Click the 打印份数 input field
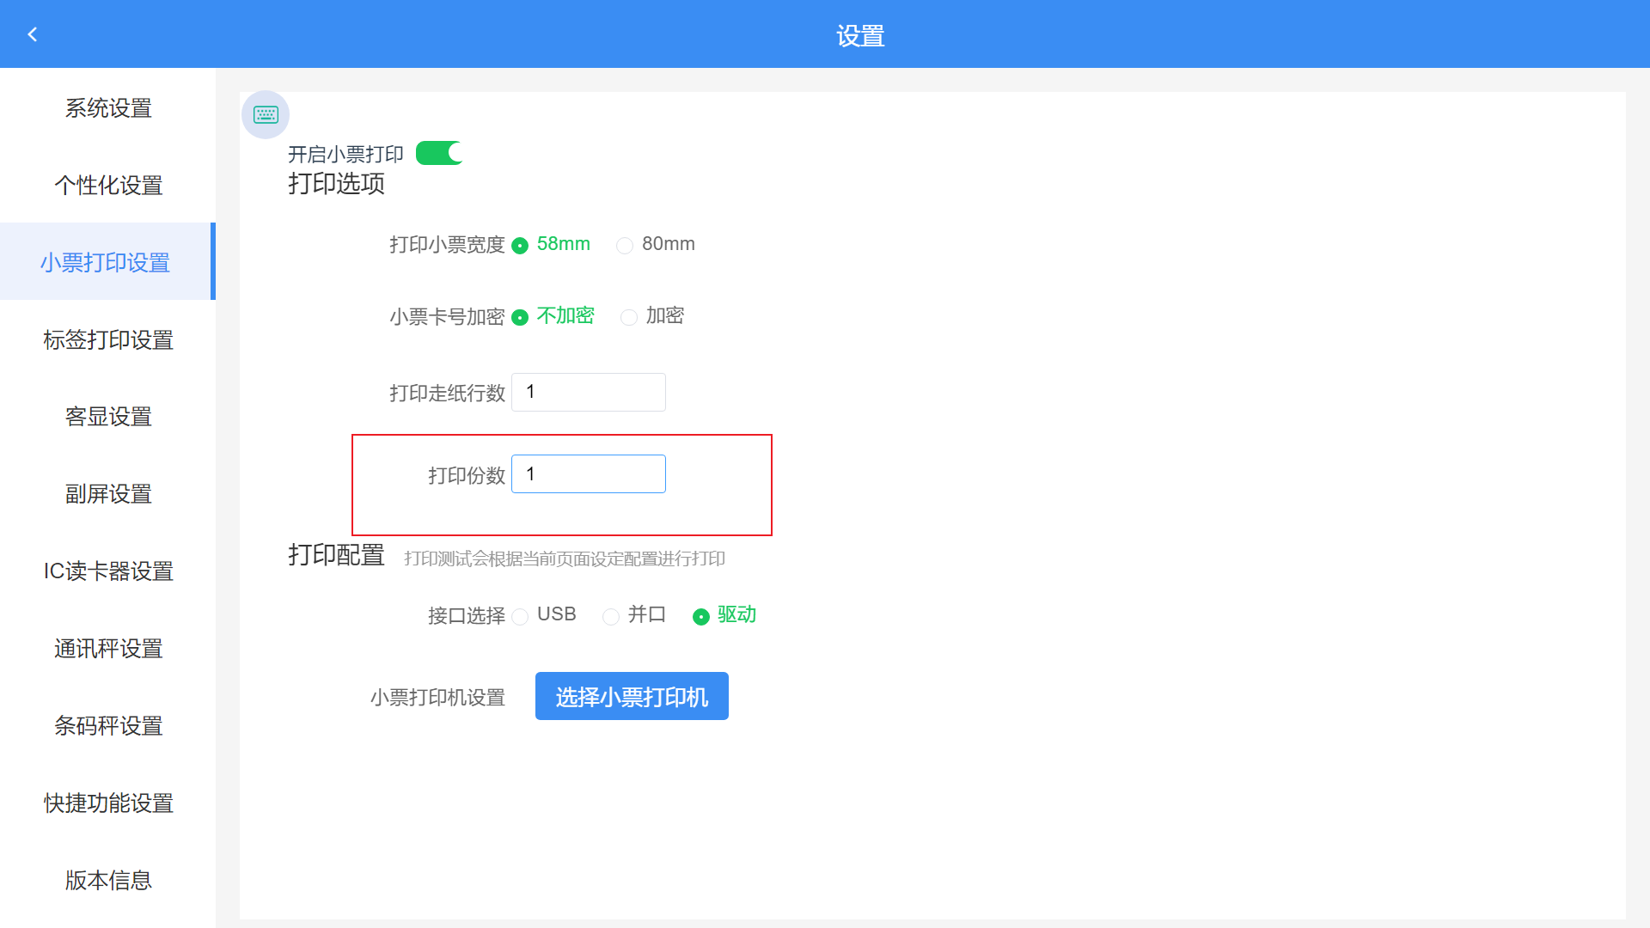 point(589,474)
